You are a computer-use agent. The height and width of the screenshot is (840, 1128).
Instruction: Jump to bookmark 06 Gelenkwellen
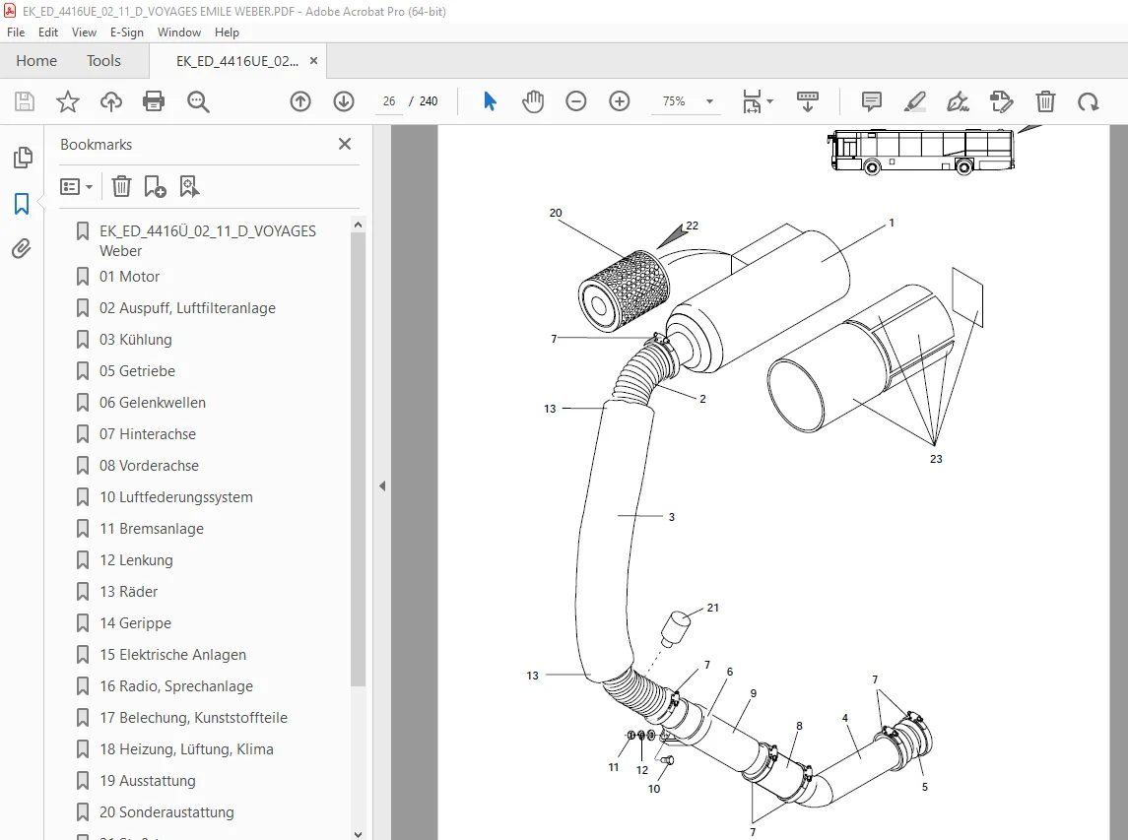[153, 404]
